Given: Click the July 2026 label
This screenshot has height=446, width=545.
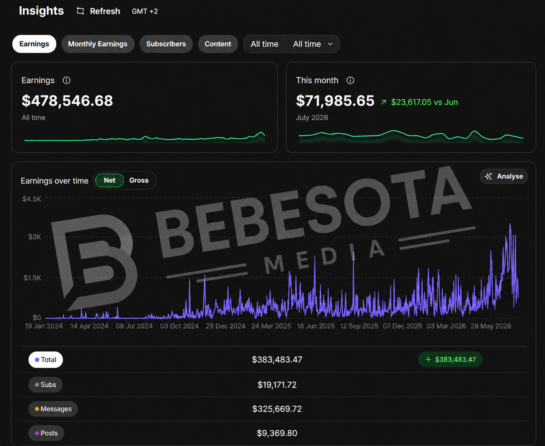Looking at the screenshot, I should (x=312, y=117).
